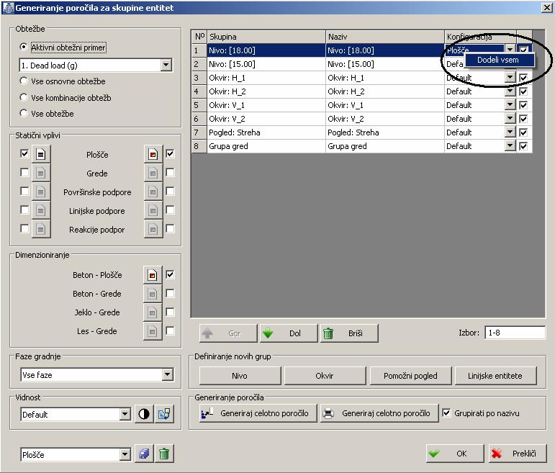Open configuration dropdown for Pogled: Streha row

click(510, 132)
